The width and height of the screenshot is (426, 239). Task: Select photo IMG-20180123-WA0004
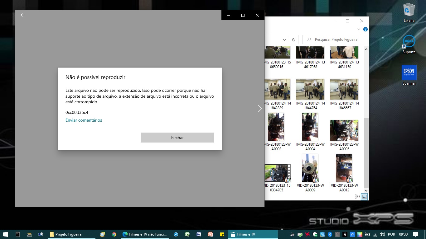[x=310, y=132]
